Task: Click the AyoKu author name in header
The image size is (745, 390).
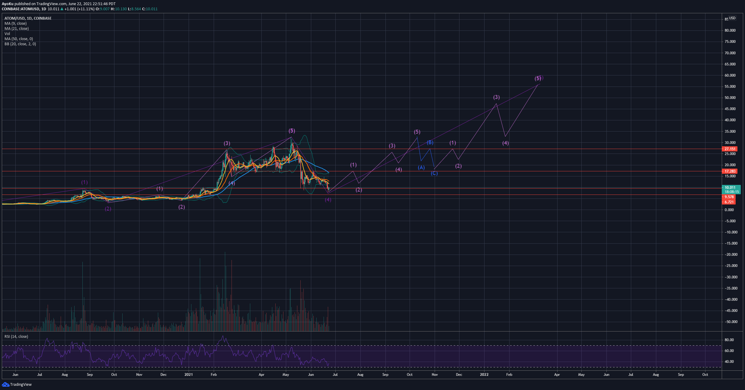Action: pyautogui.click(x=8, y=4)
